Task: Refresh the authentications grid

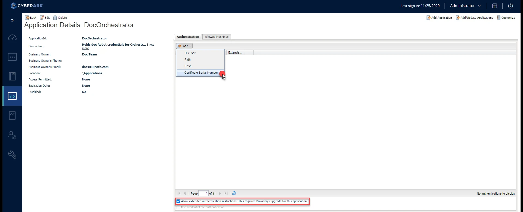Action: click(x=234, y=194)
